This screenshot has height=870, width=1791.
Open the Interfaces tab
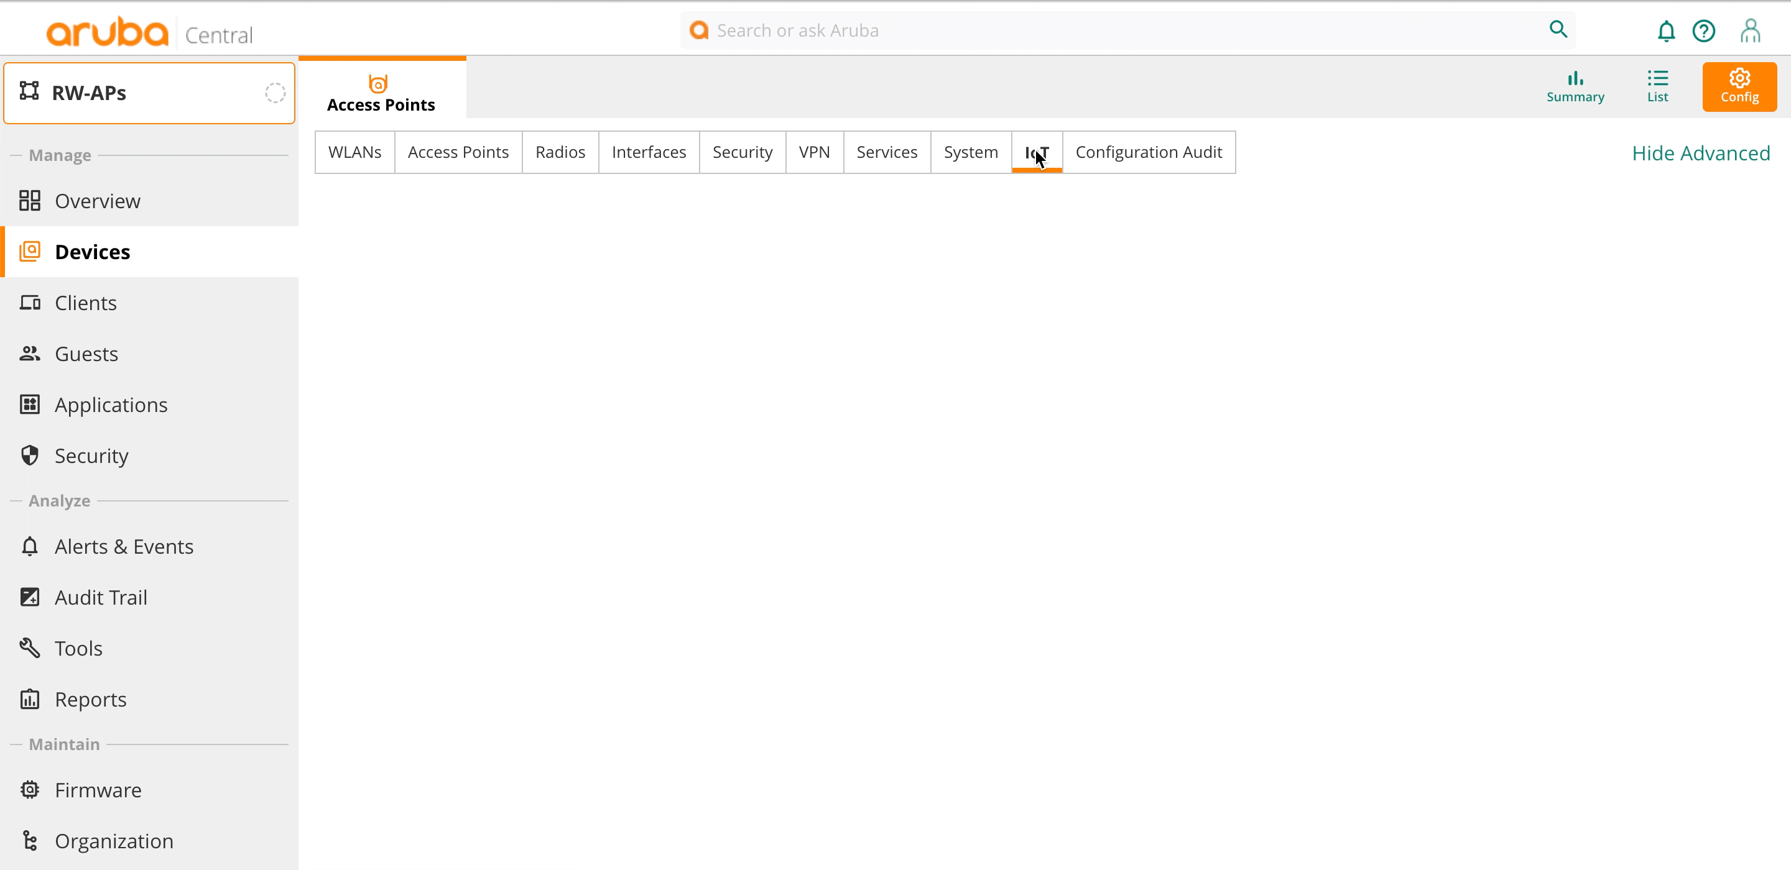click(x=649, y=152)
